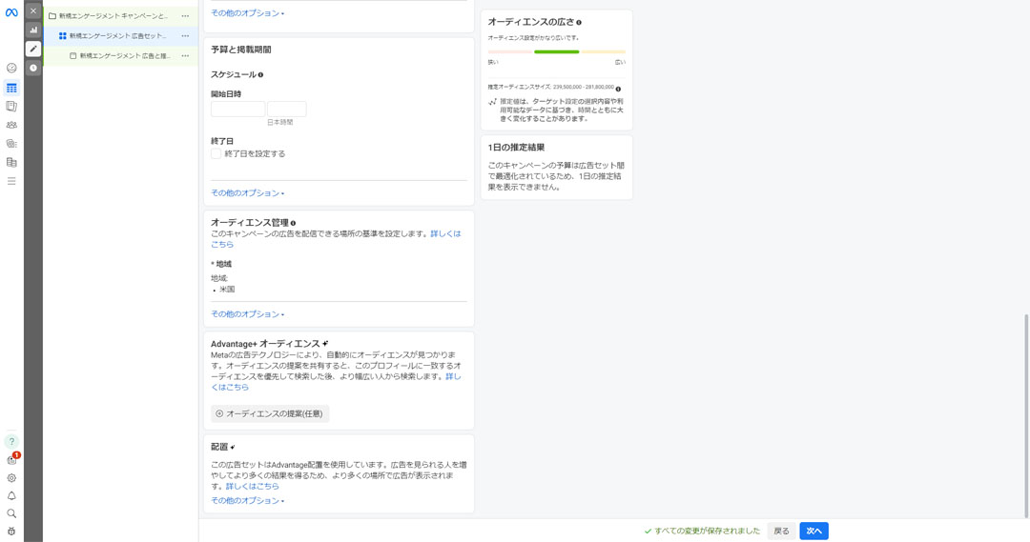Open the Settings gear icon

point(11,478)
